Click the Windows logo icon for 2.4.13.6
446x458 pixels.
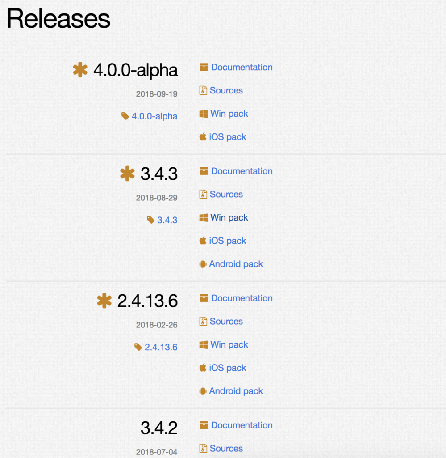point(204,345)
